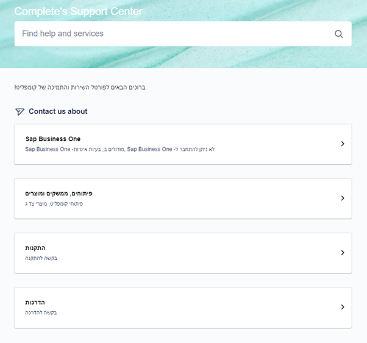Click the chevron on פיתוחים, ממשקים ומוצרים card
367x343 pixels.
(x=343, y=198)
